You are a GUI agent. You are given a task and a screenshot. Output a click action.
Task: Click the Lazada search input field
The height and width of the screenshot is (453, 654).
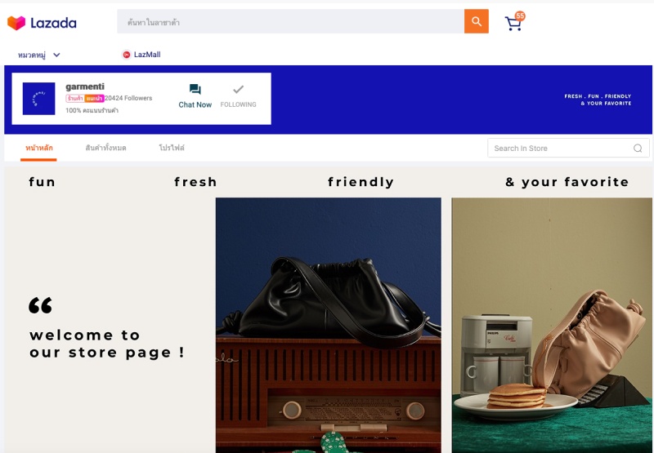[x=291, y=21]
